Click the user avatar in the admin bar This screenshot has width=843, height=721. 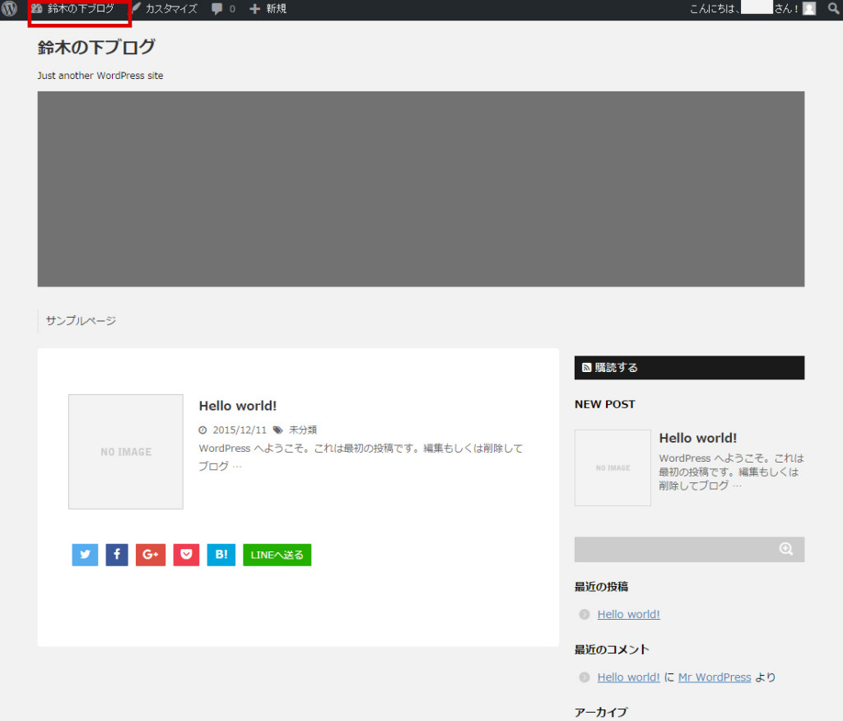click(809, 9)
